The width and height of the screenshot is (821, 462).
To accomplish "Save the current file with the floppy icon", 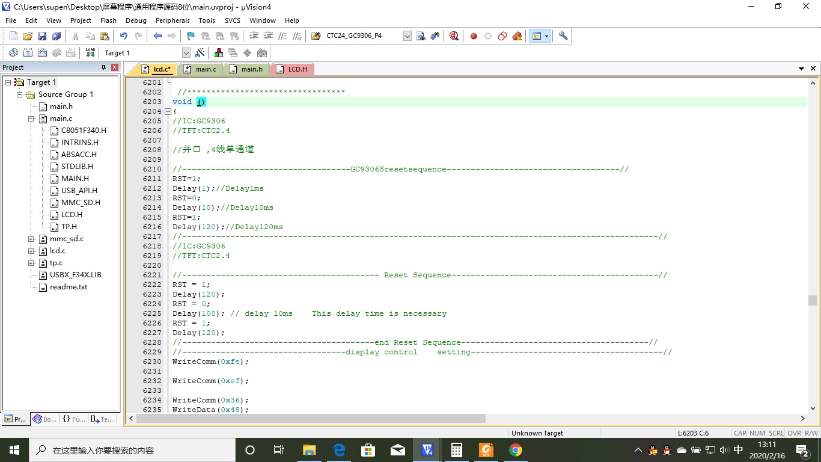I will tap(42, 36).
